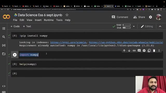The width and height of the screenshot is (166, 93).
Task: Star the Data Science Ess notebook
Action: [67, 15]
